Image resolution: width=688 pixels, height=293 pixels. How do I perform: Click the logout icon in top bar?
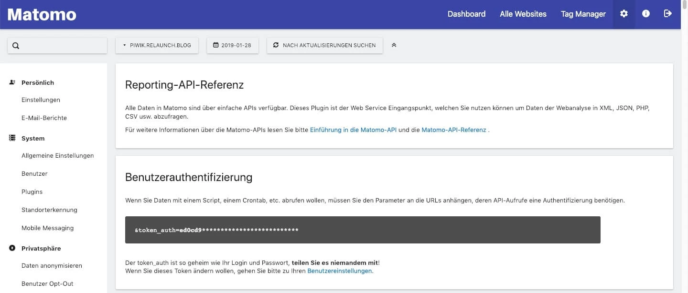click(668, 14)
